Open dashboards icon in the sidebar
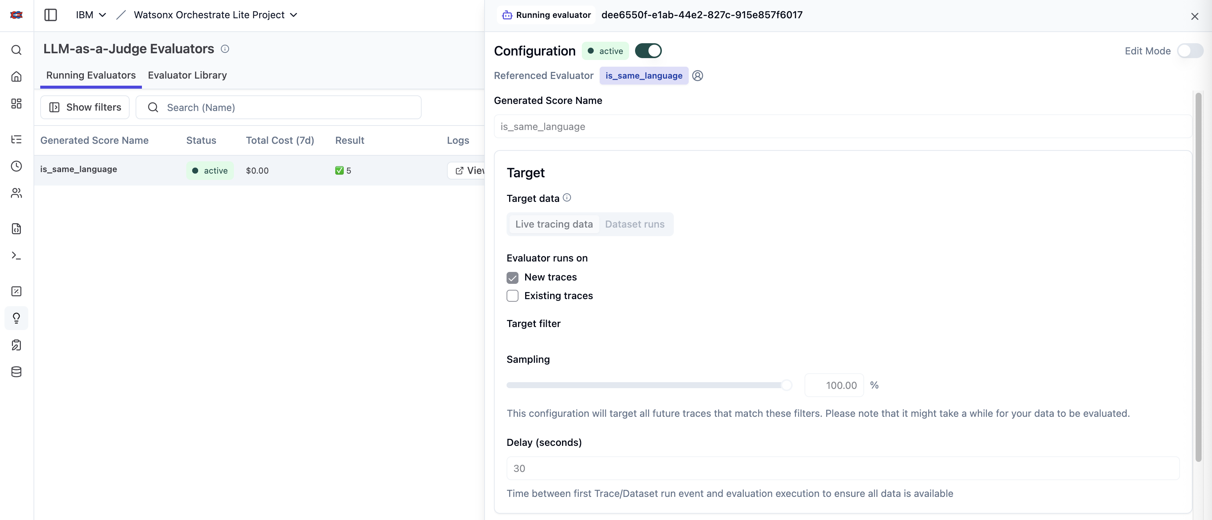The image size is (1212, 520). pos(16,104)
